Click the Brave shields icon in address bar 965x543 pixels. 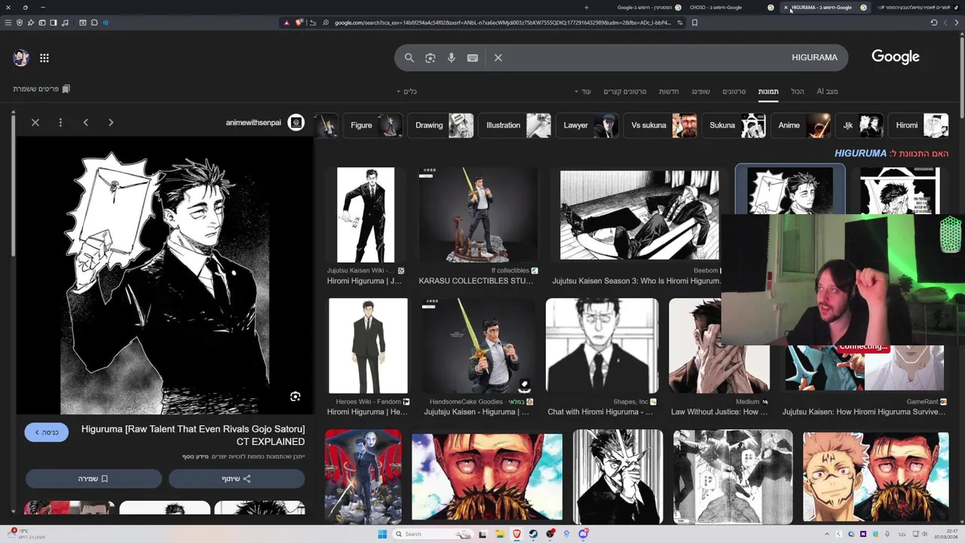(x=299, y=23)
